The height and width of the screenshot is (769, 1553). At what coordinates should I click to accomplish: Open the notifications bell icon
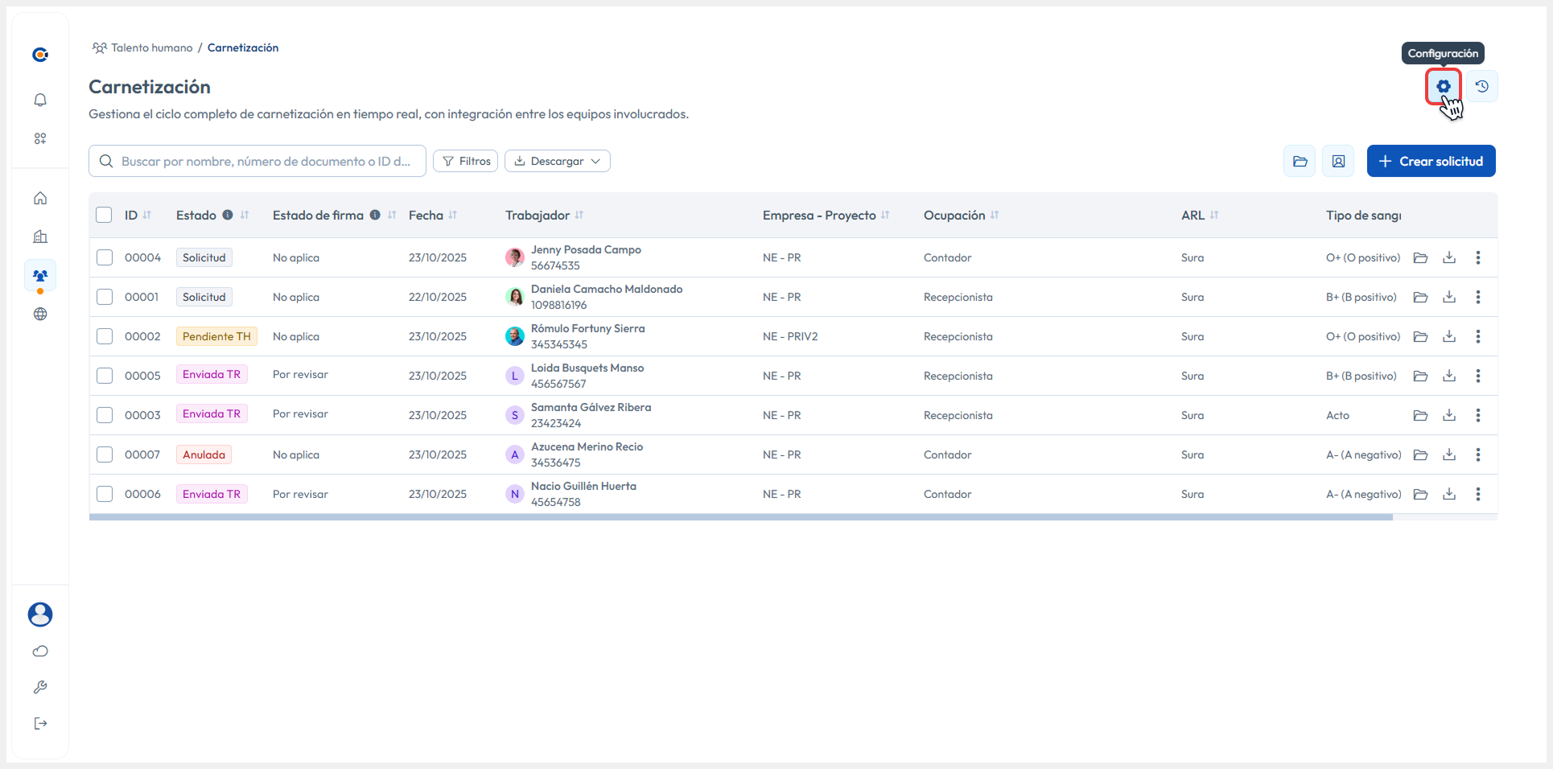coord(40,100)
